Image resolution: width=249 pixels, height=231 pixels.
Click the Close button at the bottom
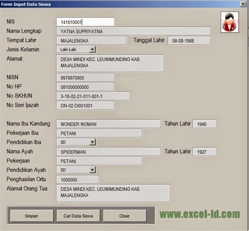point(124,216)
